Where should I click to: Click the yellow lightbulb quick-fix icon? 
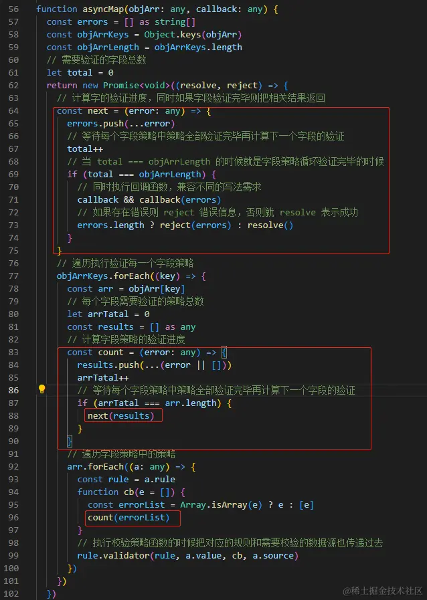click(x=41, y=389)
